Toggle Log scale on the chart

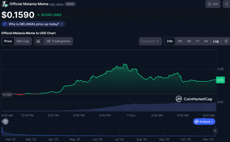click(x=216, y=41)
